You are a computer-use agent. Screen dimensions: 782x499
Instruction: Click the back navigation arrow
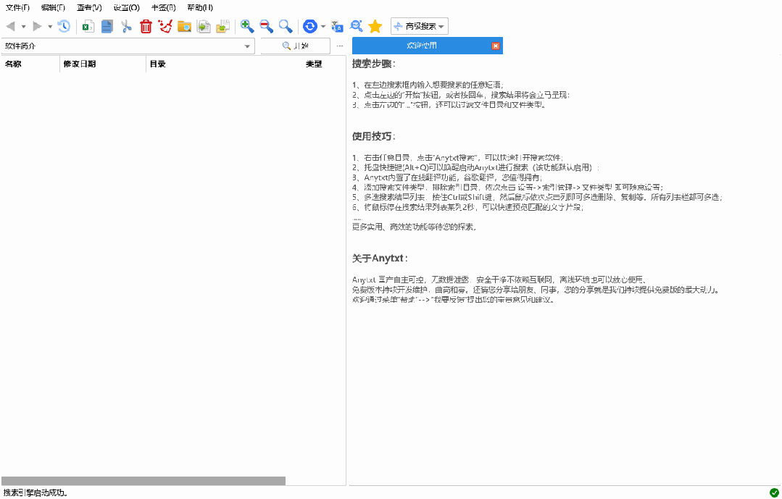pyautogui.click(x=10, y=26)
